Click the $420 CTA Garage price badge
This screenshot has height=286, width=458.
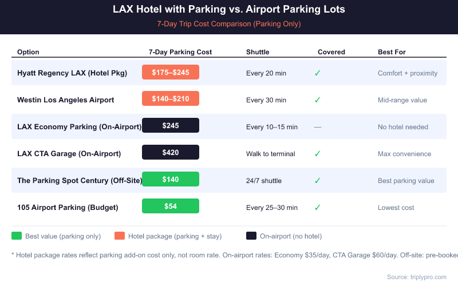171,152
